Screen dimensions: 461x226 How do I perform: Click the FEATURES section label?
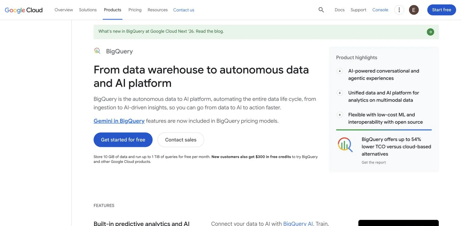(x=104, y=206)
